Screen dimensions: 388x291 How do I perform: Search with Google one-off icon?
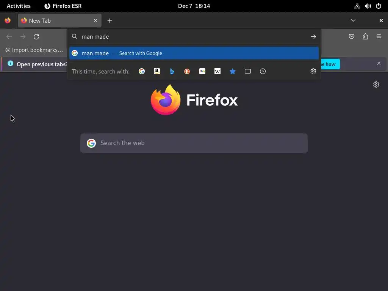pos(142,71)
